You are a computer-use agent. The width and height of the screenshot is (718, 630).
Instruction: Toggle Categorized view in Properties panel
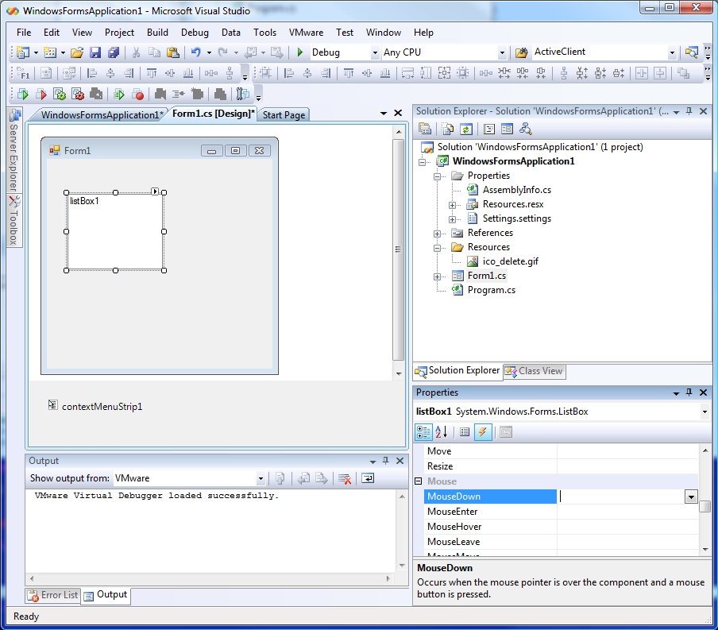423,432
